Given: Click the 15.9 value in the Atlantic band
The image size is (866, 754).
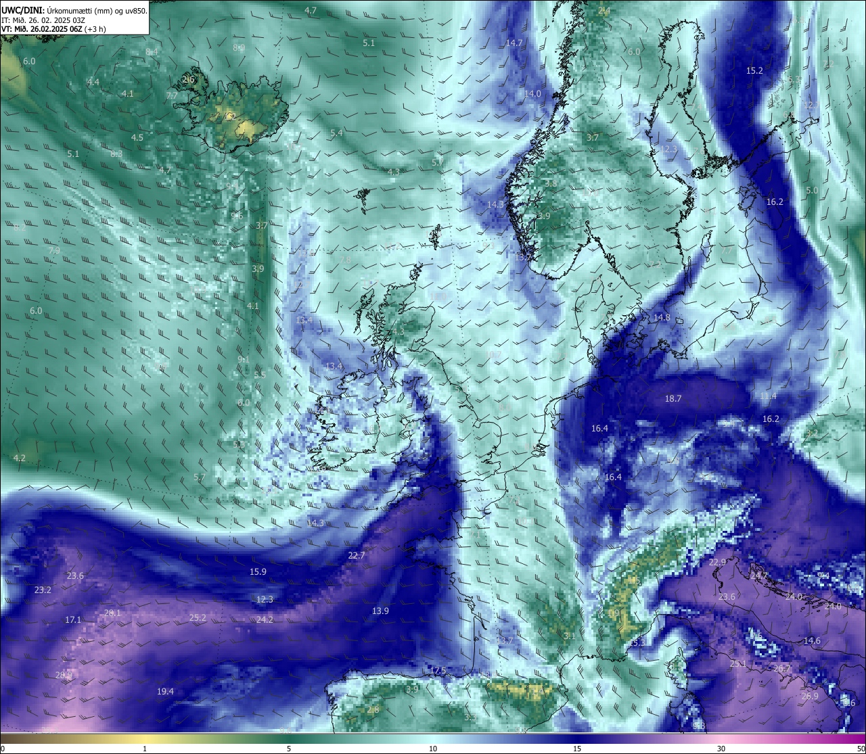Looking at the screenshot, I should click(258, 572).
